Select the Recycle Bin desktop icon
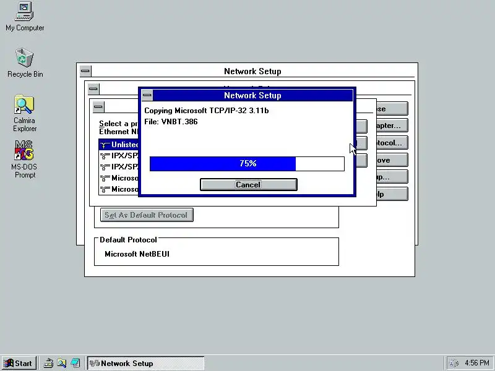 click(x=25, y=63)
